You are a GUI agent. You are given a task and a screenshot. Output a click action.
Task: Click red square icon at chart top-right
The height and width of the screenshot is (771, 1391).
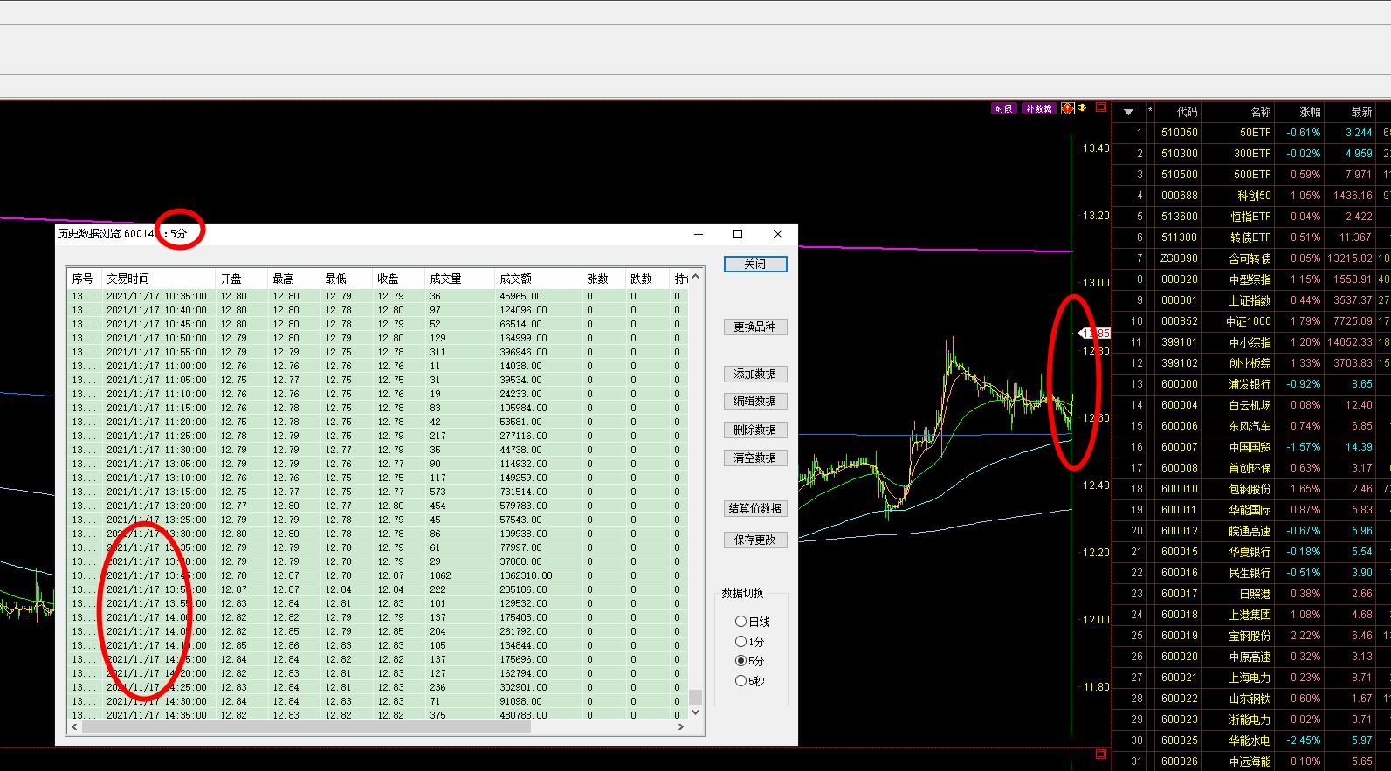[x=1101, y=107]
